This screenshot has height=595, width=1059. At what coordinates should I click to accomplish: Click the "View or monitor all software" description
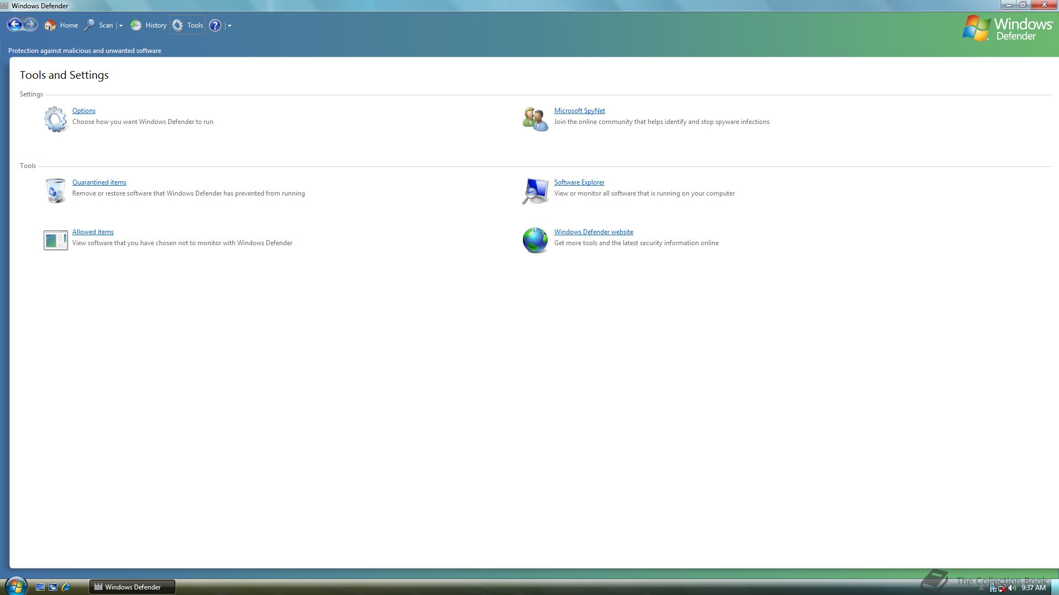pyautogui.click(x=644, y=193)
